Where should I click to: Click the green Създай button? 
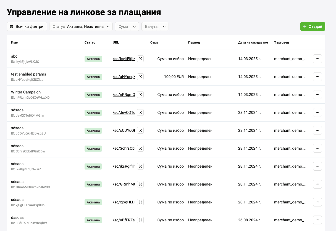tap(313, 26)
